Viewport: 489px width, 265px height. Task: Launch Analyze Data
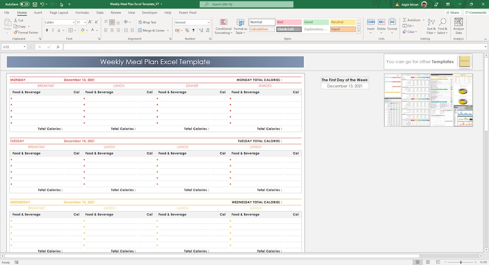458,26
